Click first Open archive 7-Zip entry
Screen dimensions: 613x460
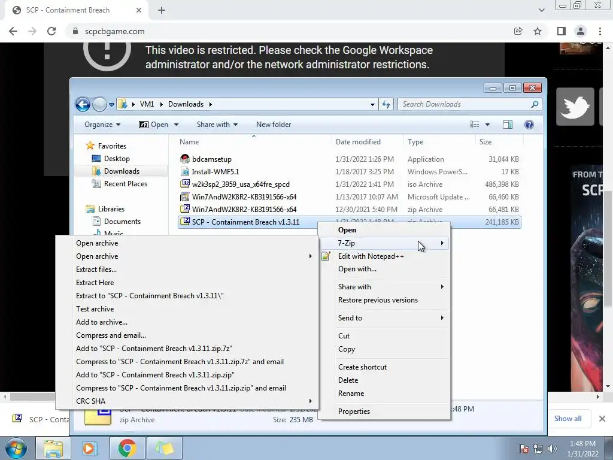(187, 243)
